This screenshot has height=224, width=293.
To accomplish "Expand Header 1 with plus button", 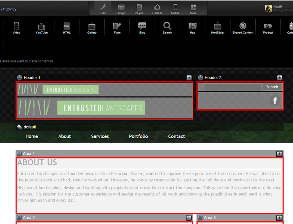I will [x=189, y=78].
